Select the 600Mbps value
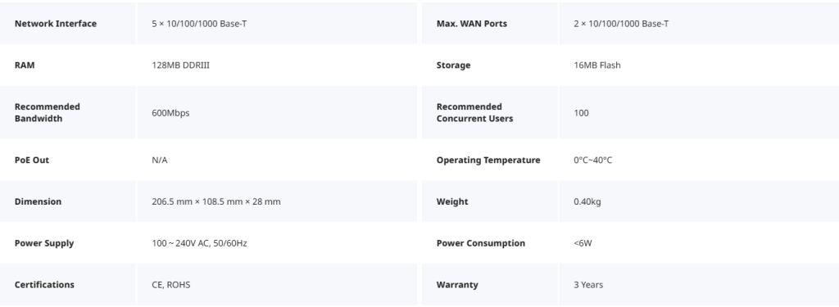 pos(170,113)
